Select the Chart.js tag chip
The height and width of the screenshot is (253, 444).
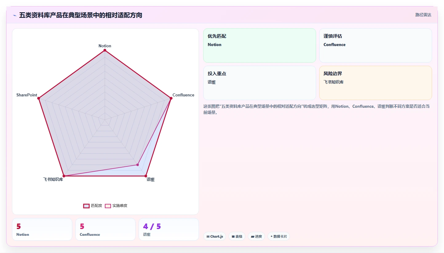(x=215, y=236)
